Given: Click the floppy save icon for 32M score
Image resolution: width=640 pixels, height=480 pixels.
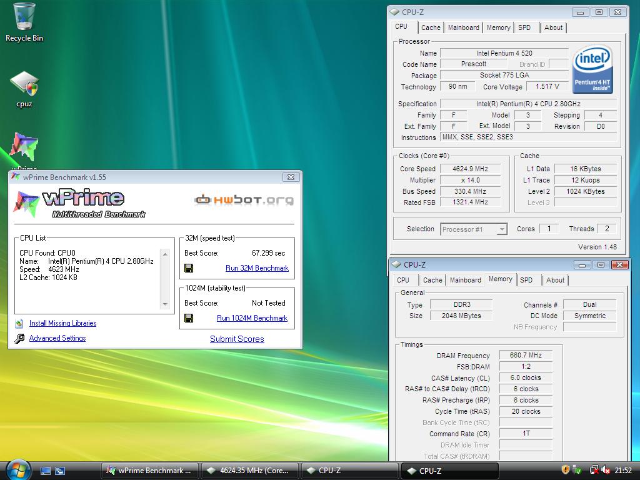Looking at the screenshot, I should [189, 268].
